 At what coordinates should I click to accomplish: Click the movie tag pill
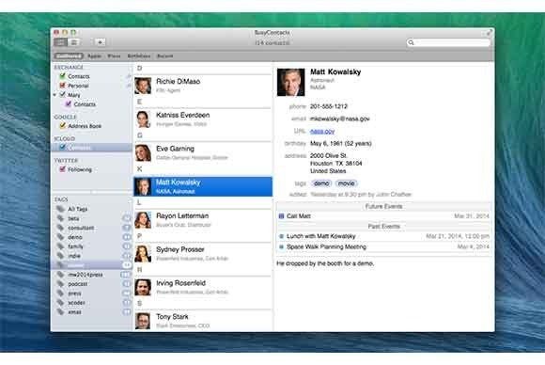pyautogui.click(x=346, y=183)
